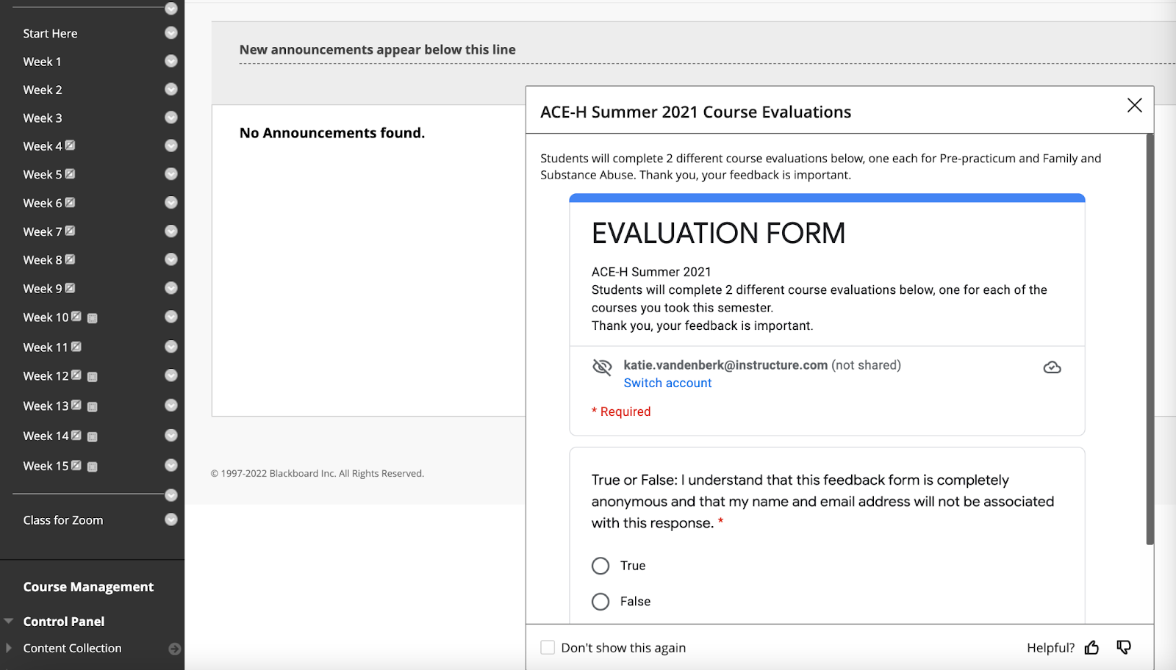The width and height of the screenshot is (1176, 670).
Task: Collapse the Control Panel section triangle
Action: 9,621
